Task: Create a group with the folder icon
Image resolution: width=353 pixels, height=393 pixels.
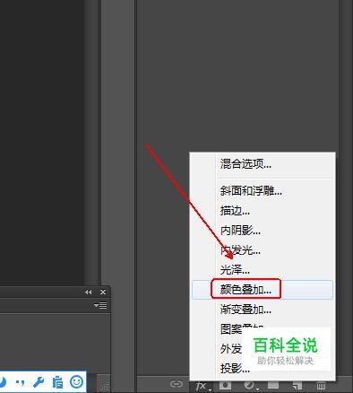Action: [273, 385]
